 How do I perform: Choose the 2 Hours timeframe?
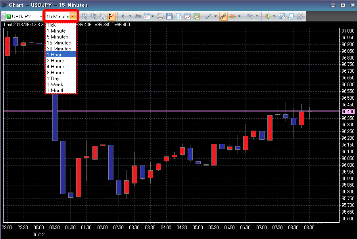coord(61,61)
